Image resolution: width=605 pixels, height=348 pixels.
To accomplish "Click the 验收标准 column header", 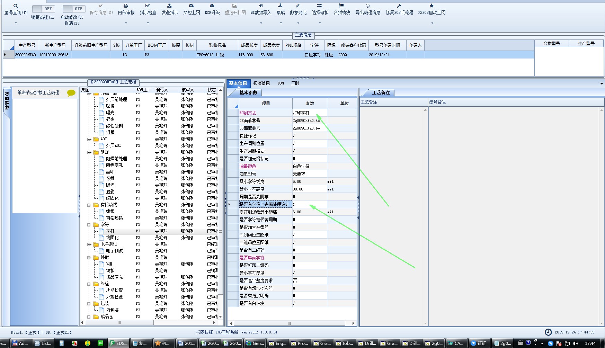I will coord(217,45).
